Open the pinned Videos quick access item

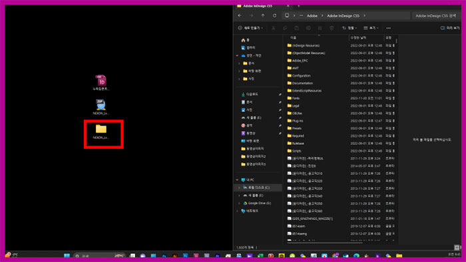tap(248, 133)
